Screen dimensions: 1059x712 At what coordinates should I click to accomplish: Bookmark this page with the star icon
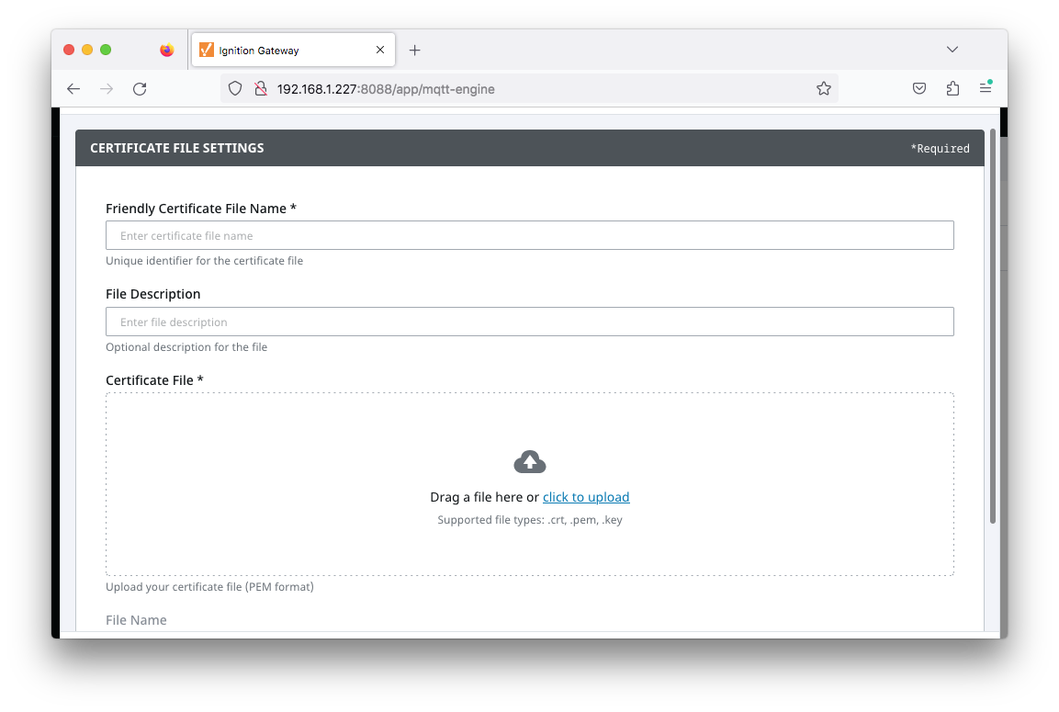823,88
